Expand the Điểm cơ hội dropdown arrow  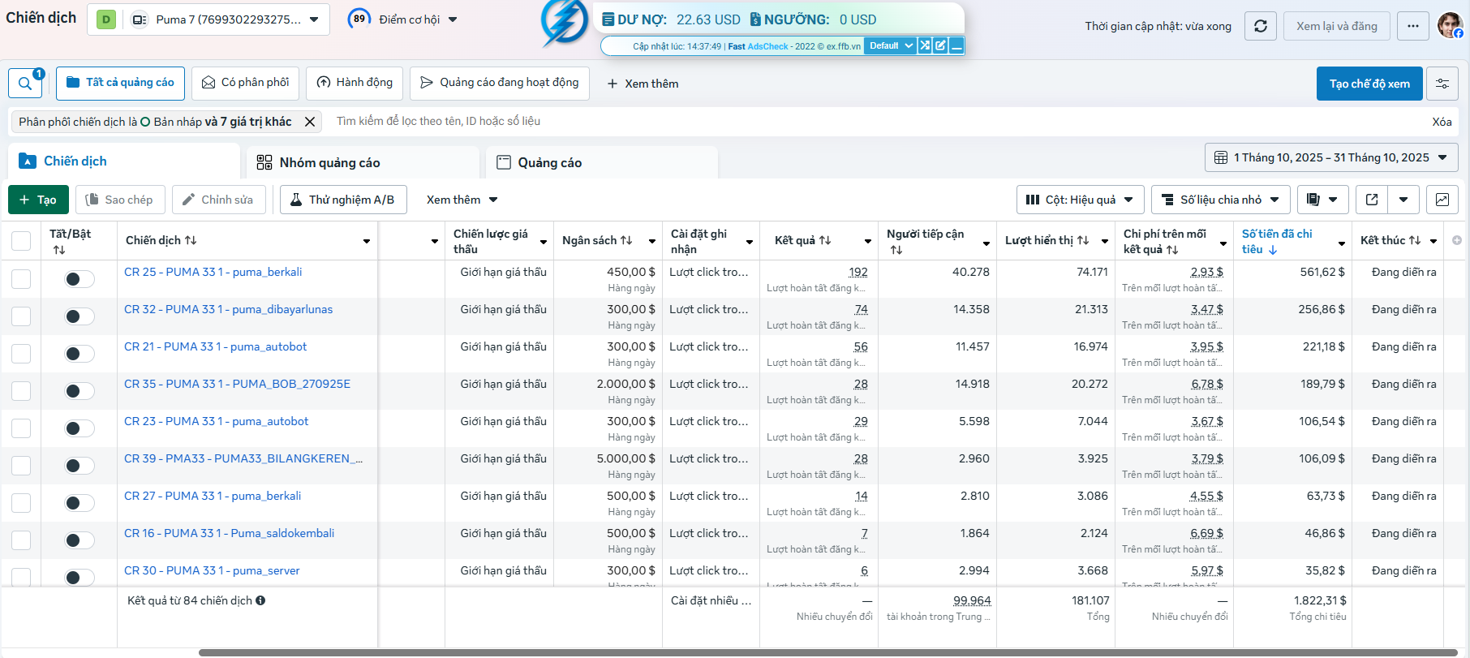click(453, 19)
